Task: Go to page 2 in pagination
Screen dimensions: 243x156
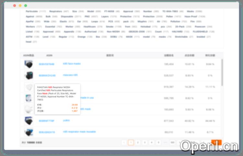Action: (x=138, y=142)
